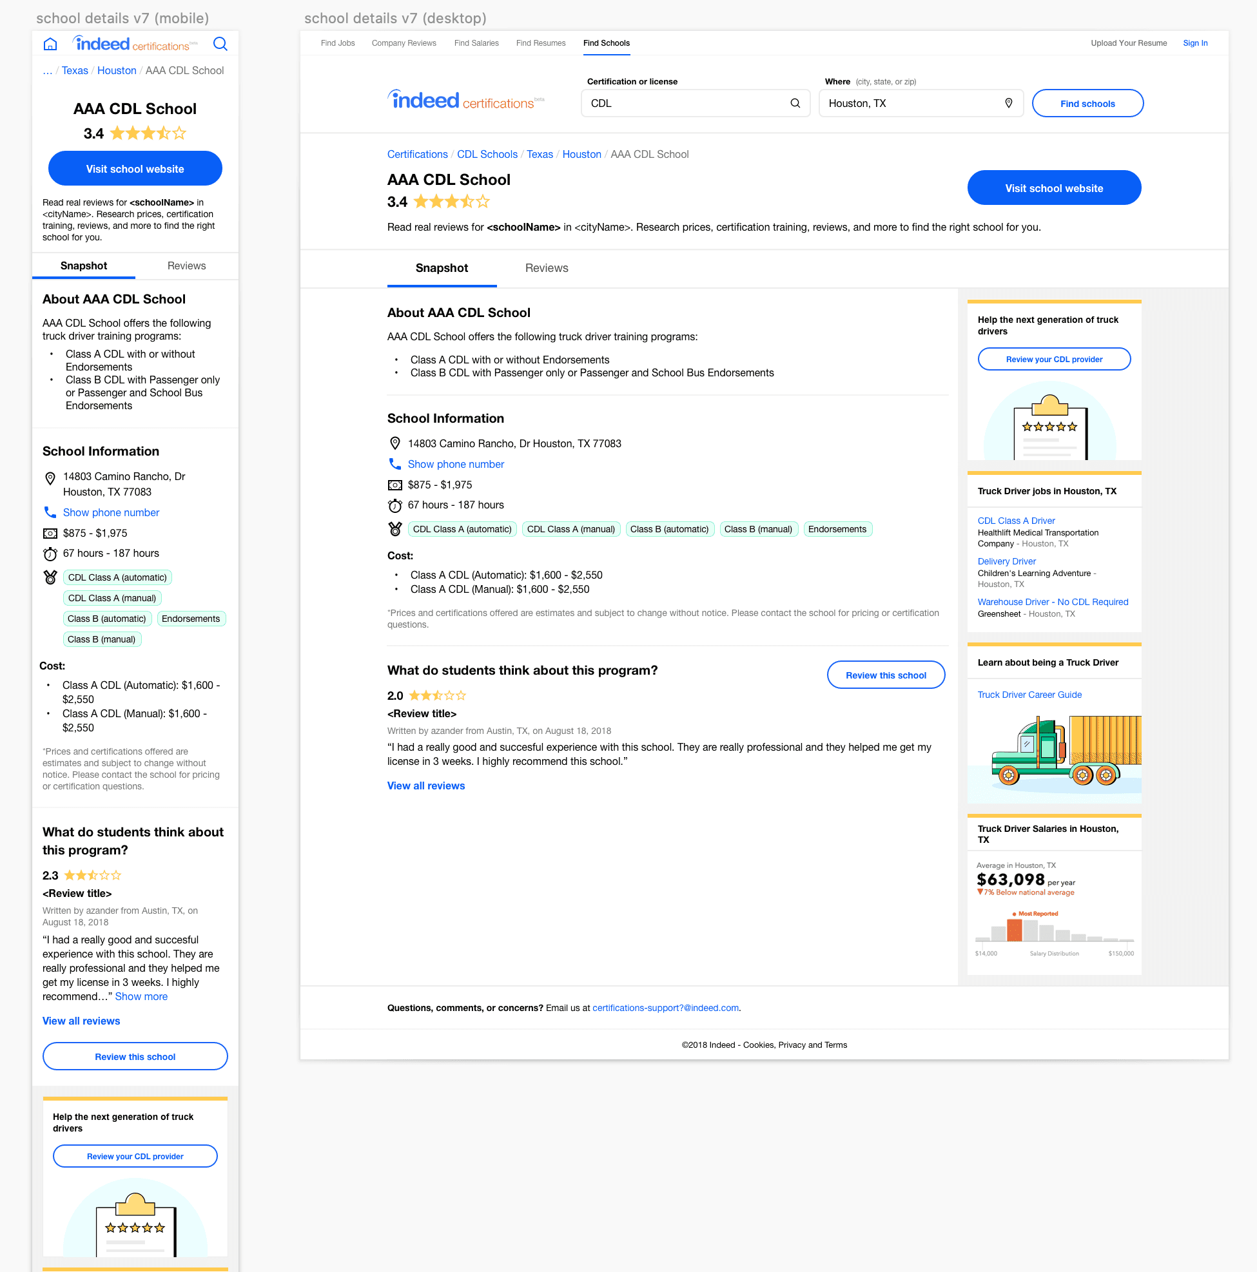Tap mobile Visit school website button
Screen dimensions: 1257x1272
pos(135,169)
